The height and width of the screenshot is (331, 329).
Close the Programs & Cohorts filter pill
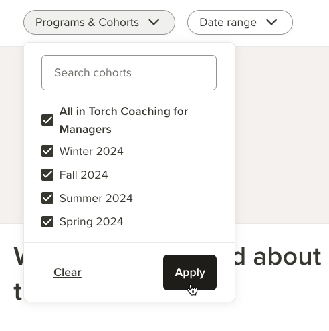click(x=99, y=22)
